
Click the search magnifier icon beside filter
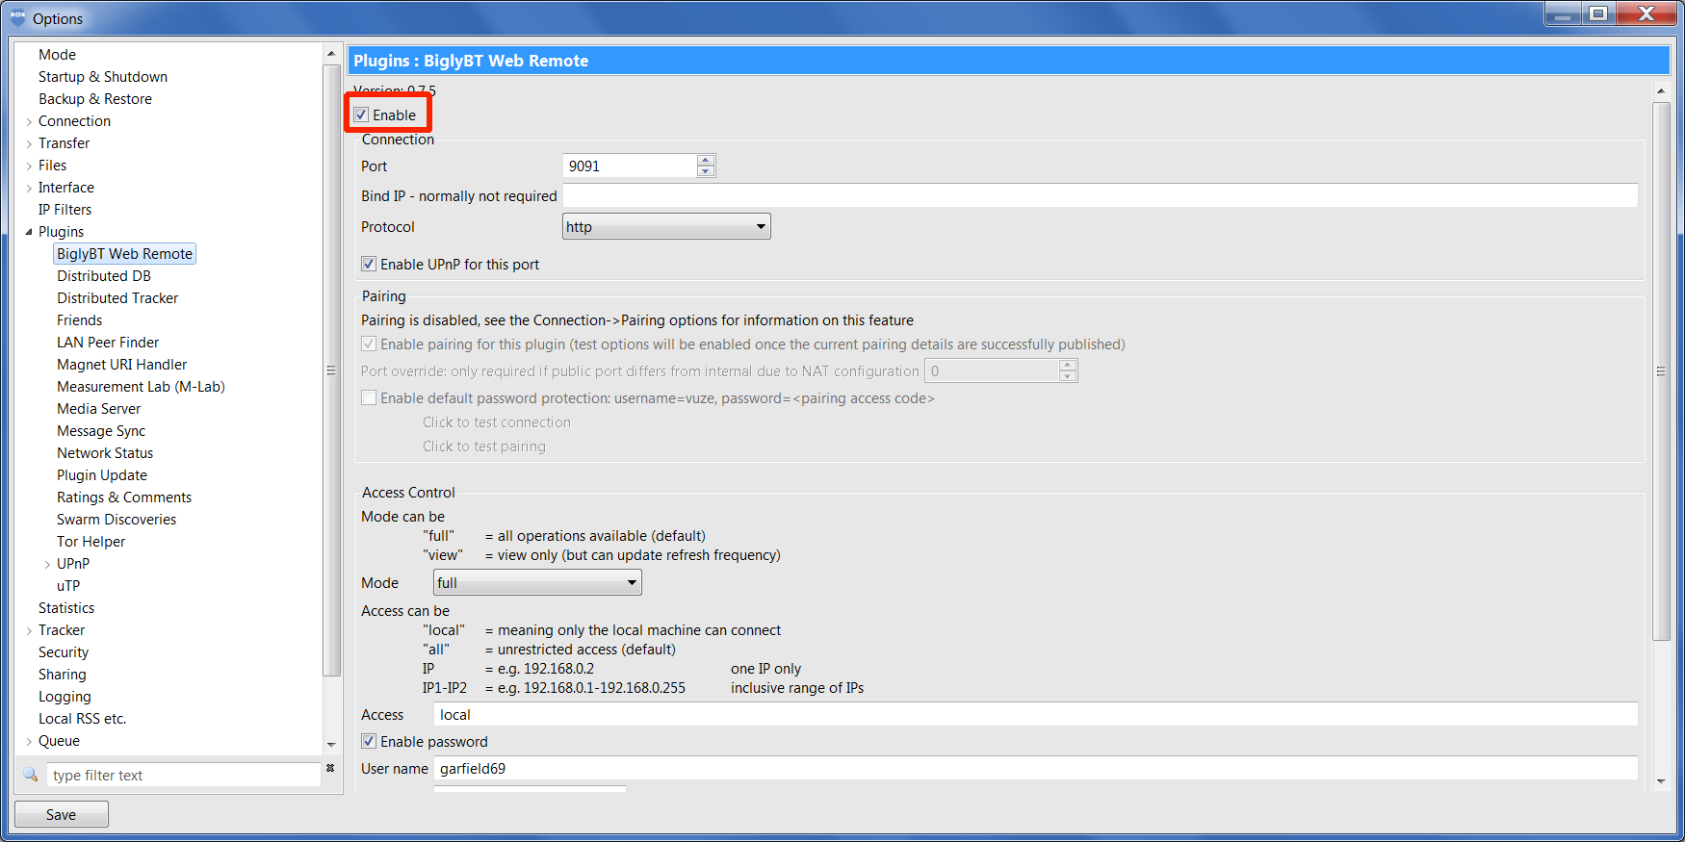31,775
